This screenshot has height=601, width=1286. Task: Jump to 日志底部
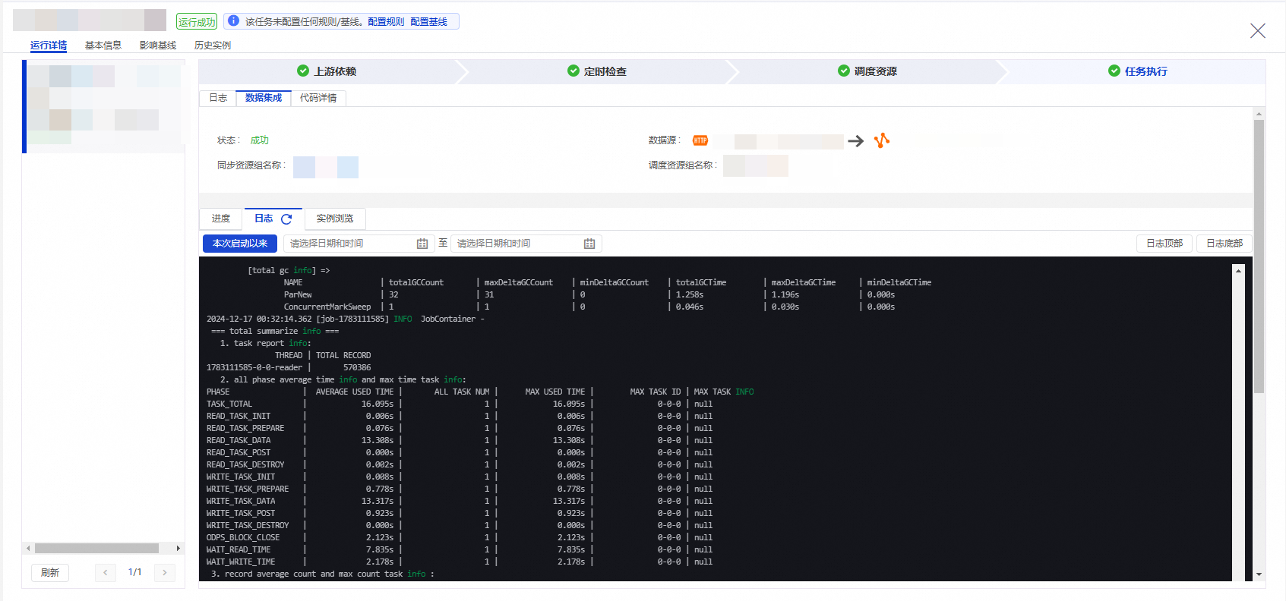pyautogui.click(x=1224, y=244)
